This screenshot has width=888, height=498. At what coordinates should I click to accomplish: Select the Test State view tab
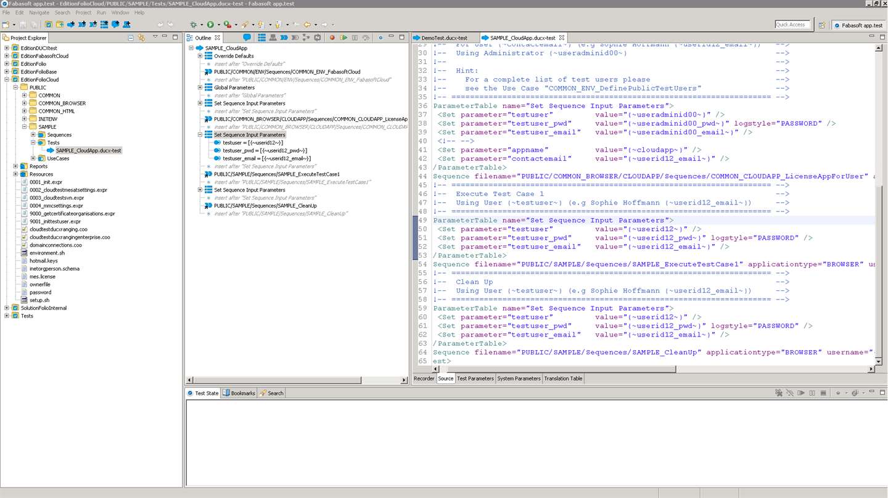point(203,393)
